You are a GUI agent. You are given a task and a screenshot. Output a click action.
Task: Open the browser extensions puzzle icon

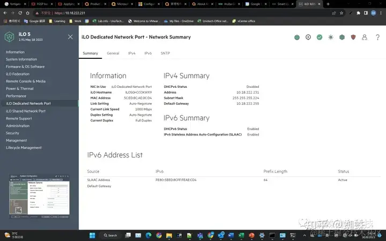point(359,13)
